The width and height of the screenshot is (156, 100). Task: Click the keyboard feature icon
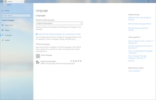point(81,61)
